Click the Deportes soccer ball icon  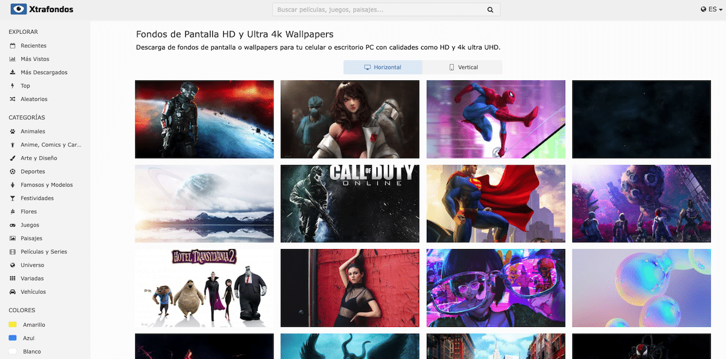pyautogui.click(x=13, y=172)
